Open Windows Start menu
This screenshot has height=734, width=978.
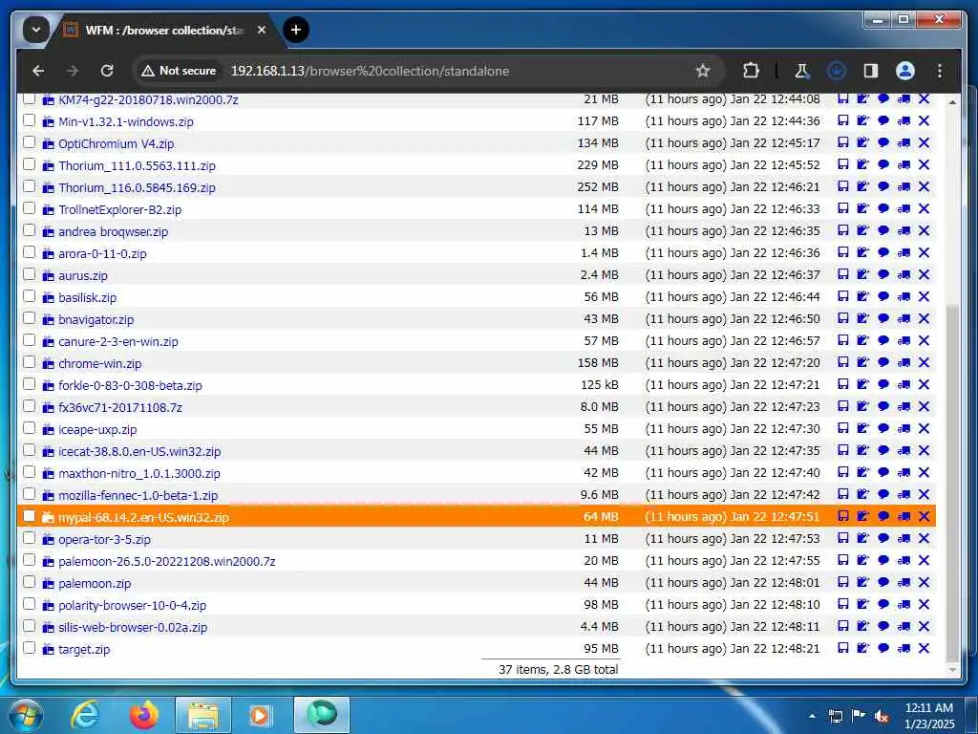click(26, 716)
